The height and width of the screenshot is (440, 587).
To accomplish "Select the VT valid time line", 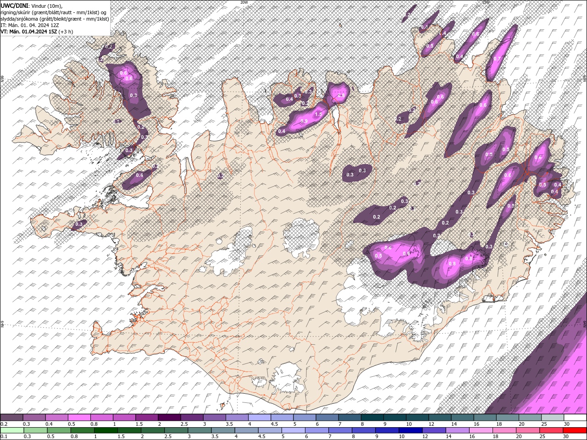I will pos(28,32).
